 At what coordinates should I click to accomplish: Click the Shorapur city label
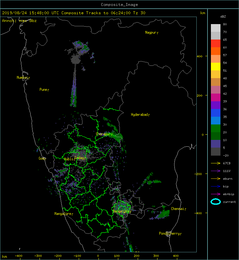click(104, 134)
